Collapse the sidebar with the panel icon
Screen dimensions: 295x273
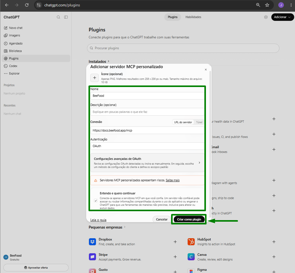click(66, 17)
